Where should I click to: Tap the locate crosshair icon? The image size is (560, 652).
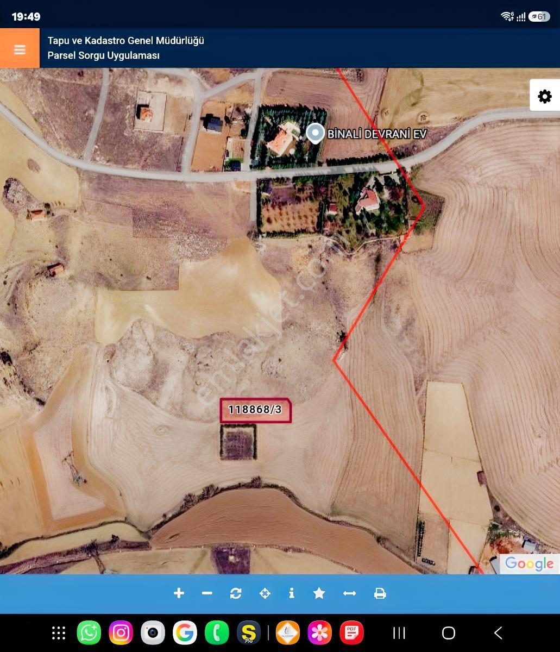265,593
